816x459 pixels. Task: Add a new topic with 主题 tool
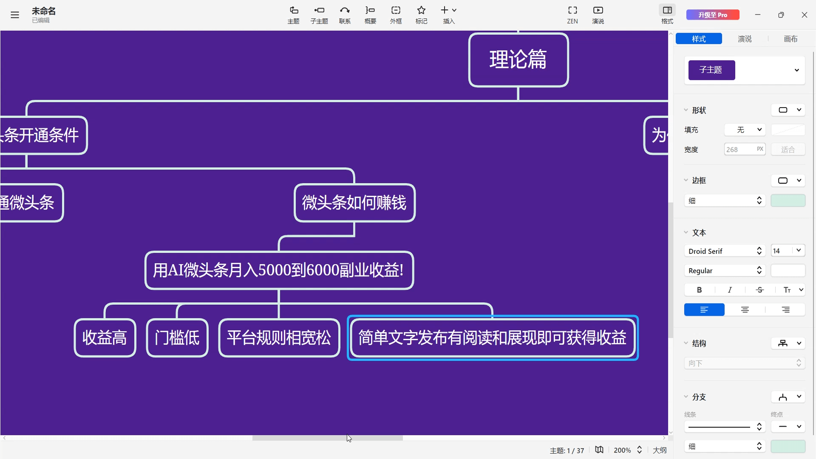[x=293, y=15]
